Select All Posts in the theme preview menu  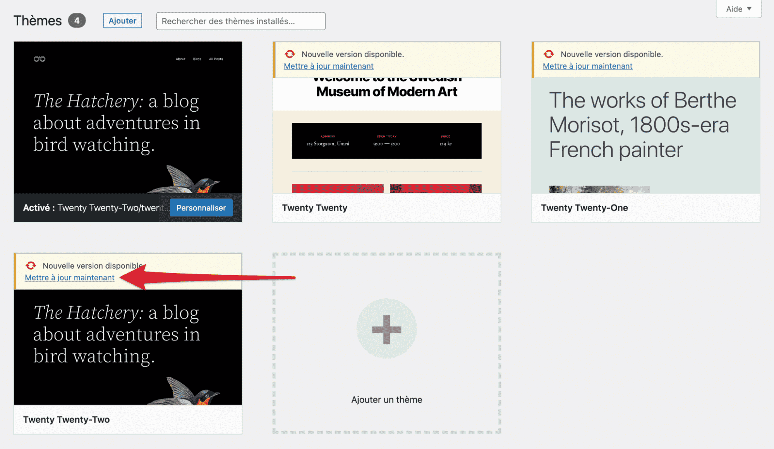[x=215, y=59]
